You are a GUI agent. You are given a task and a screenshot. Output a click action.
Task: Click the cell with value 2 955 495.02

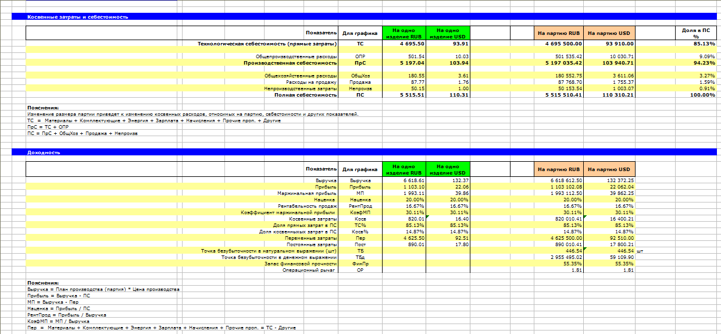coord(561,257)
